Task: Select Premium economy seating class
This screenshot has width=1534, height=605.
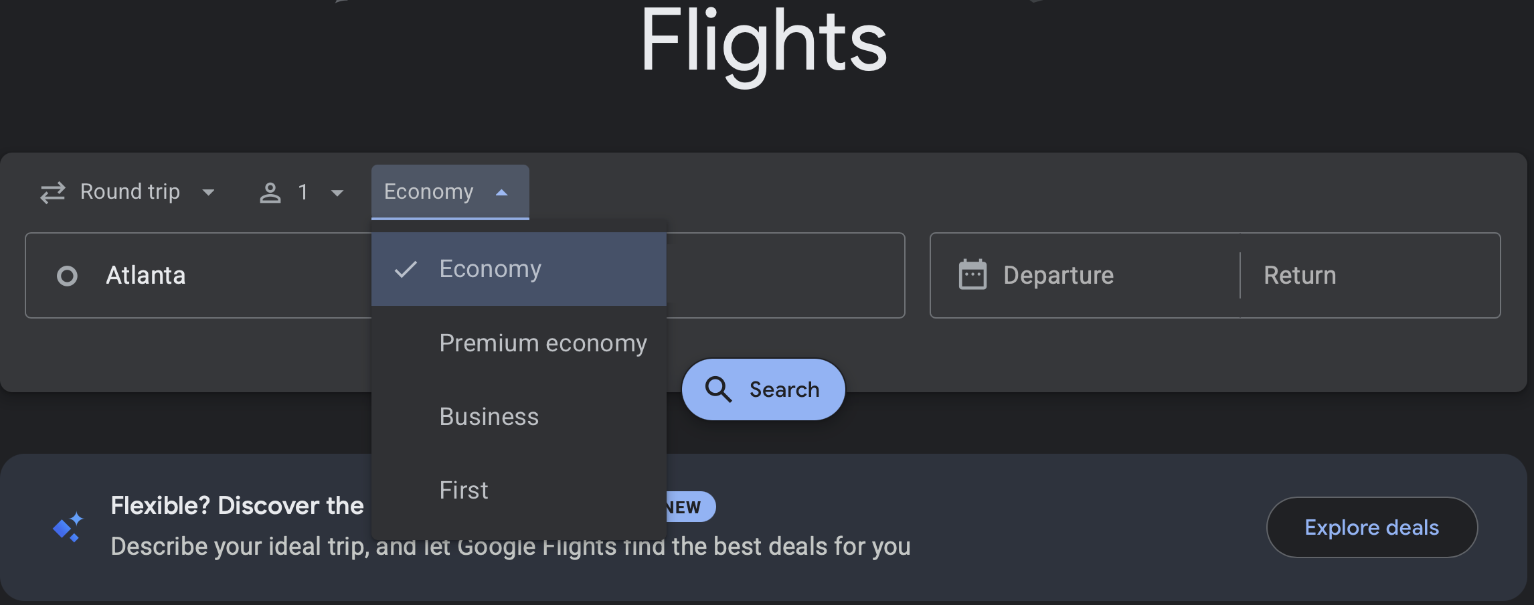Action: (542, 343)
